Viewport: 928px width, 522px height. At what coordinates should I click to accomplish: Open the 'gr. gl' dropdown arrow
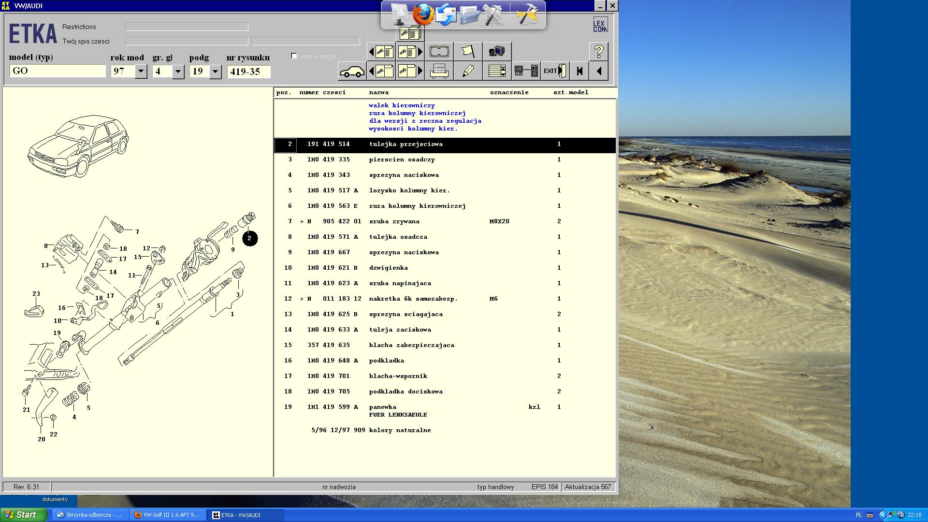pyautogui.click(x=178, y=72)
